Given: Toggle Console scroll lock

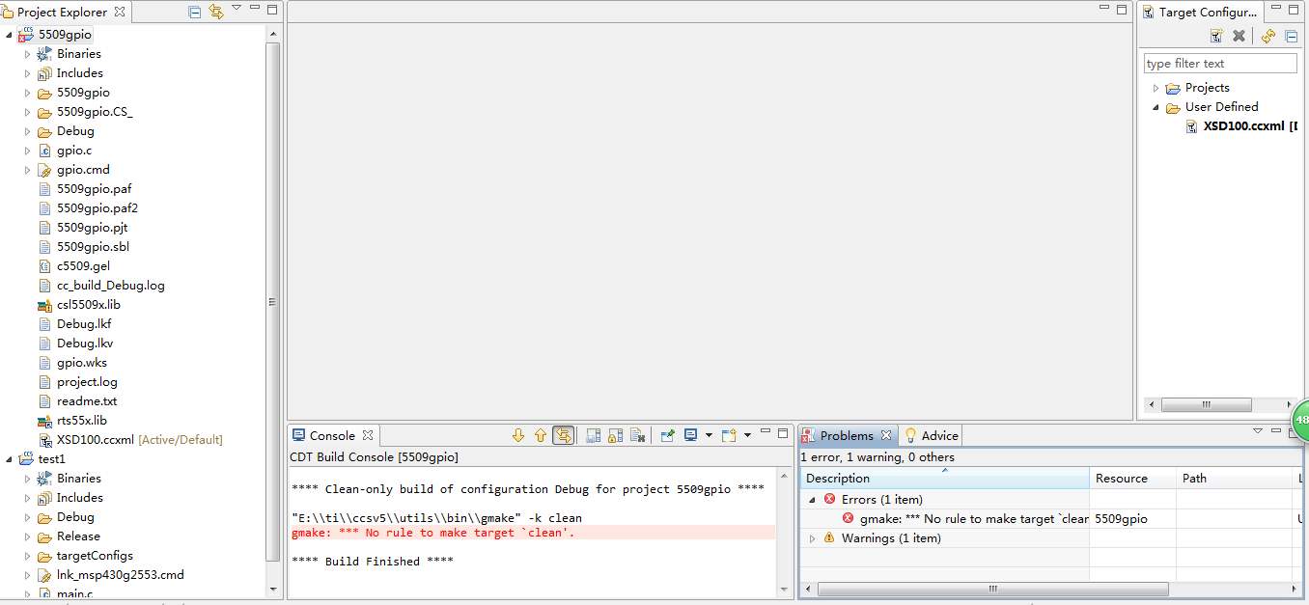Looking at the screenshot, I should pos(615,435).
